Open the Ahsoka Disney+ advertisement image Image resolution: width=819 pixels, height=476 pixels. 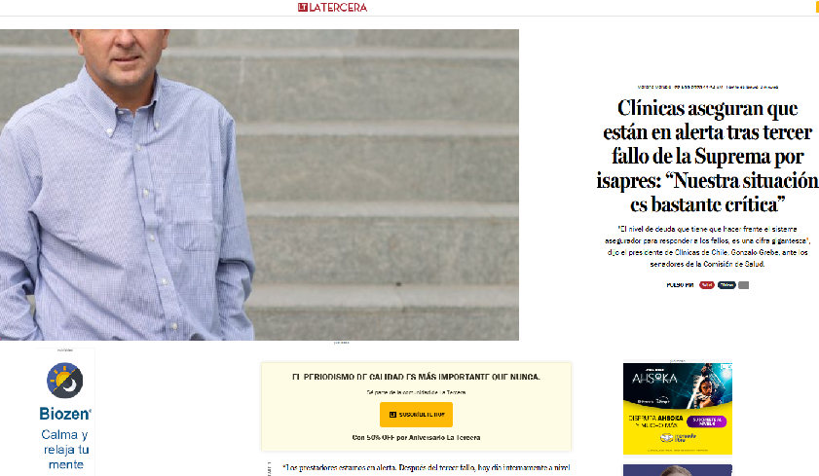tap(678, 409)
